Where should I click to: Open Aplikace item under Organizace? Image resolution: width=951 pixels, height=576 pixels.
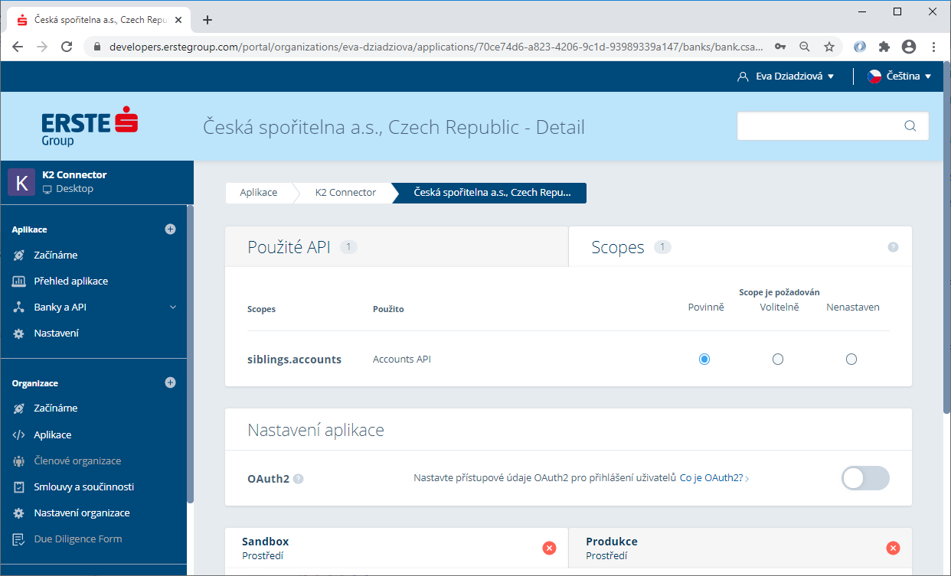point(53,434)
